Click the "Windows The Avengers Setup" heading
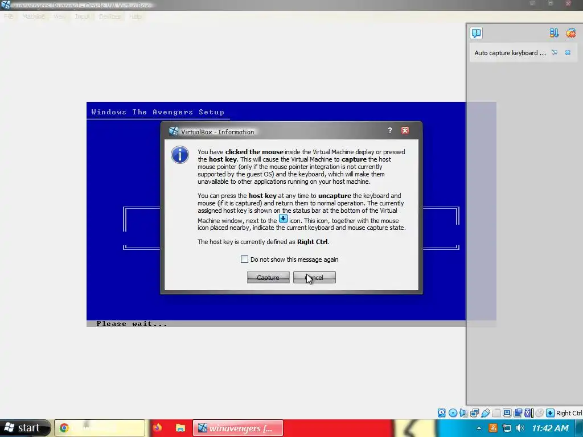 (158, 112)
